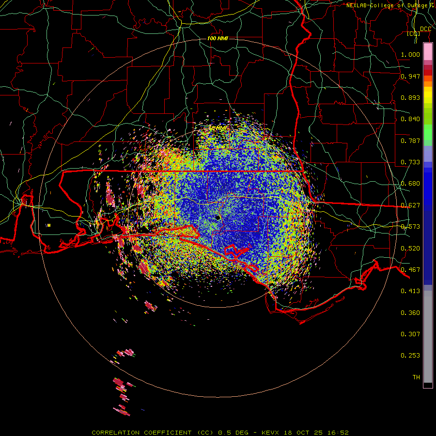The width and height of the screenshot is (436, 436).
Task: Select the 0.787 scale value
Action: coord(410,140)
